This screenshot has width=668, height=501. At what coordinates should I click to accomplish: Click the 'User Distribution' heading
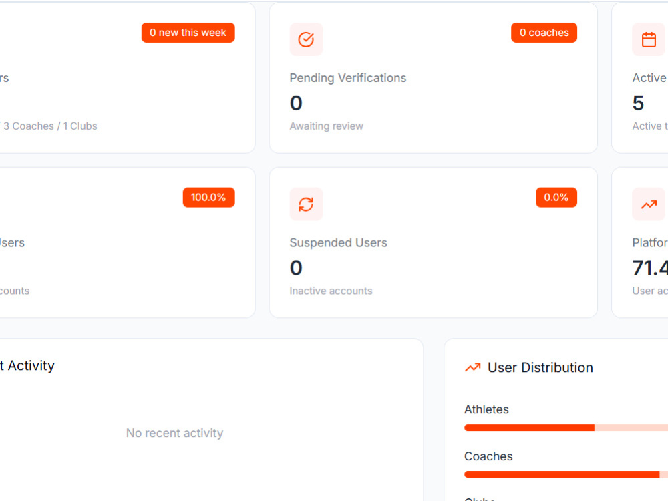(x=540, y=367)
